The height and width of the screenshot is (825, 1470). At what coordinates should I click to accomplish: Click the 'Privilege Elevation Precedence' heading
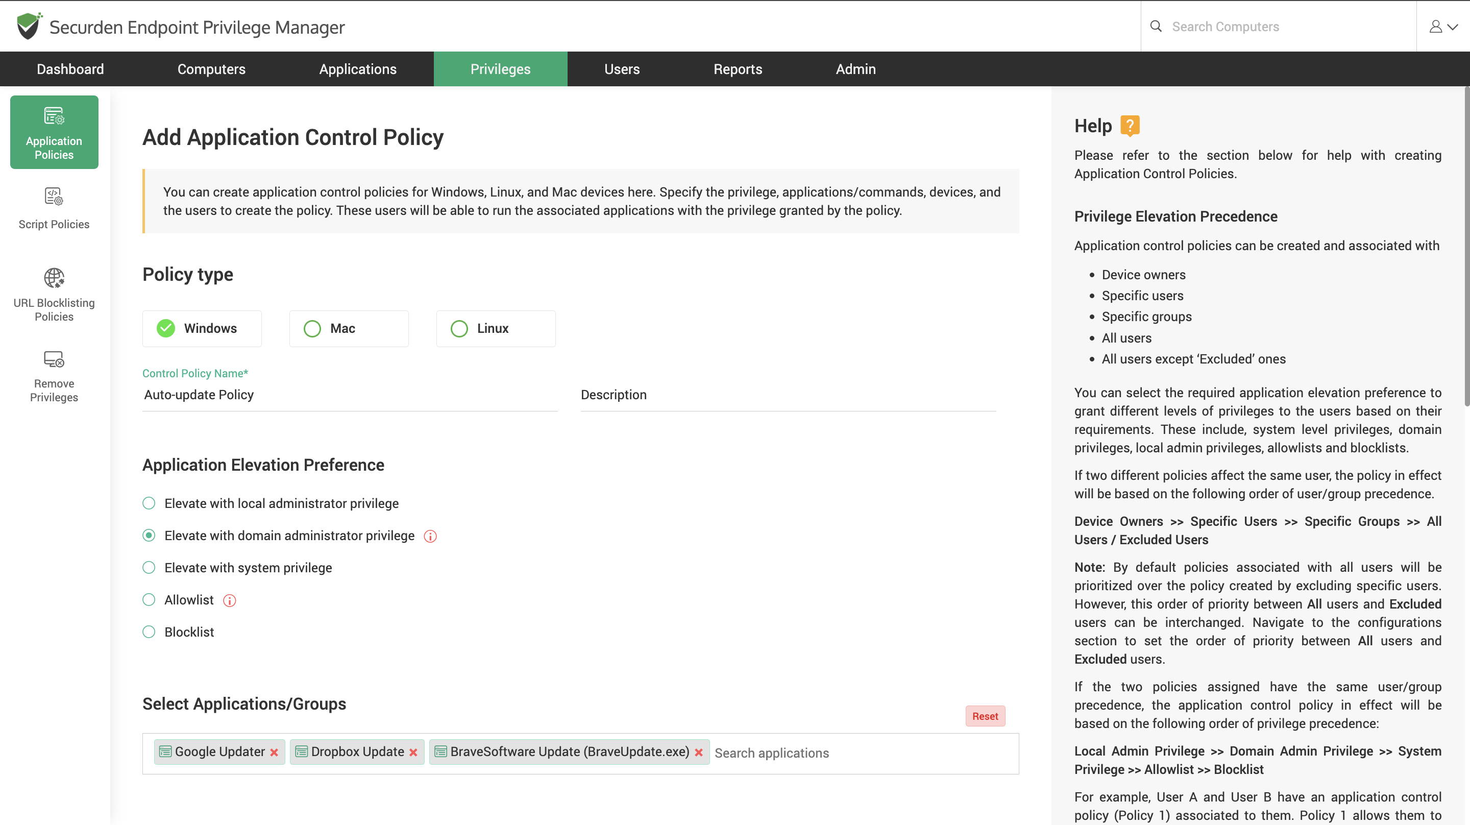pyautogui.click(x=1175, y=216)
